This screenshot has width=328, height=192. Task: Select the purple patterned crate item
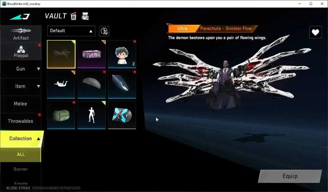click(92, 54)
